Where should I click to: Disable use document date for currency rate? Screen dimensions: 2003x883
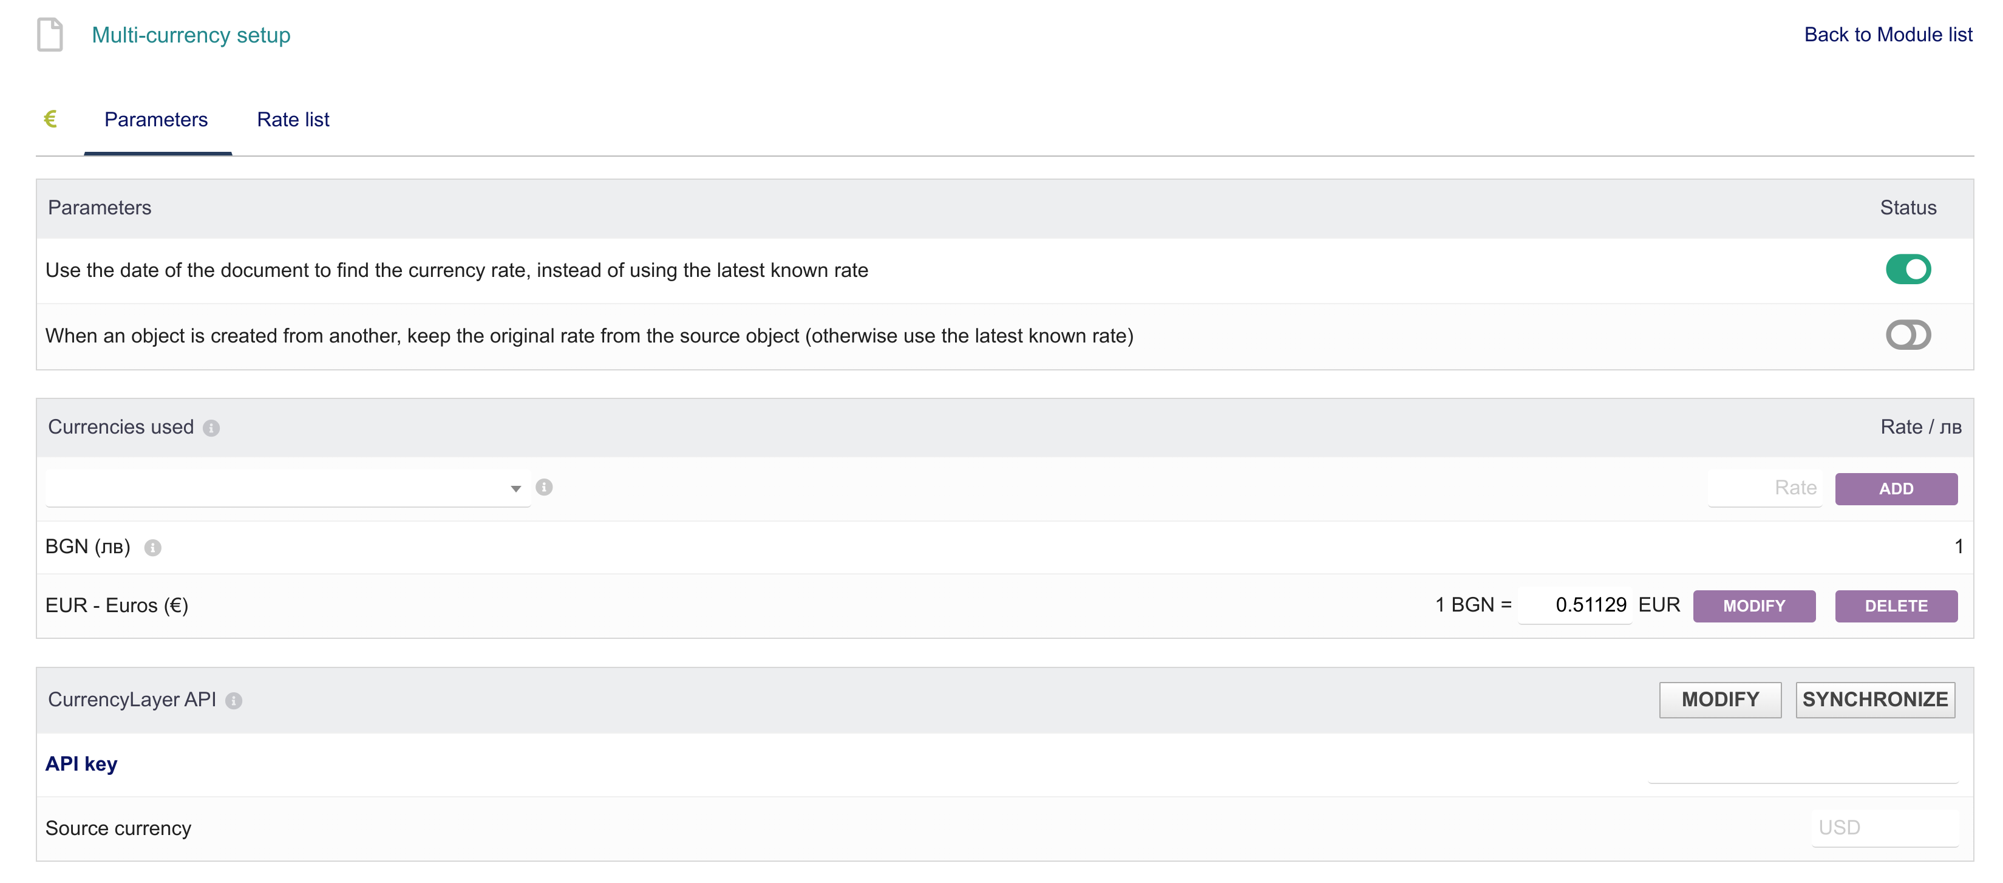pos(1908,269)
